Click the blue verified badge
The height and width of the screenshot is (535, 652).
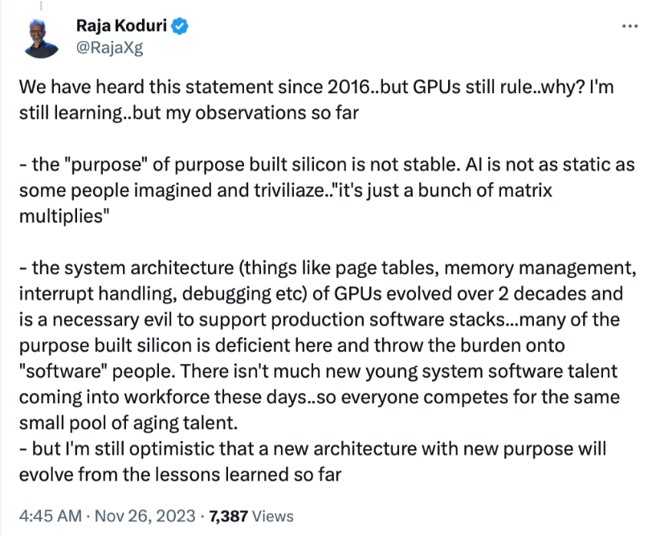(182, 27)
